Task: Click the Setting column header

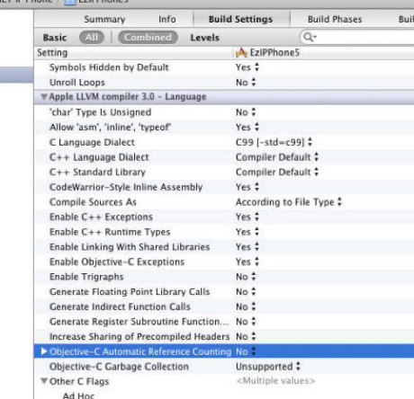Action: click(52, 53)
